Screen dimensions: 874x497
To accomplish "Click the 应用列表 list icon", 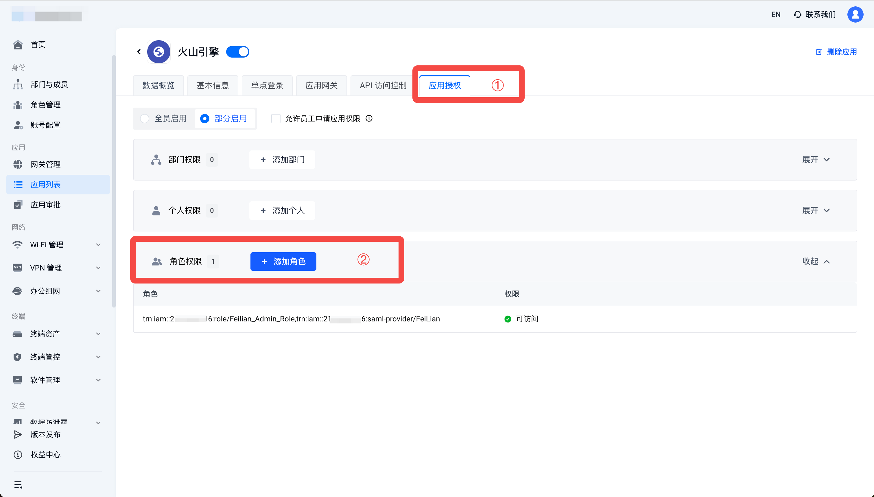I will (x=18, y=185).
